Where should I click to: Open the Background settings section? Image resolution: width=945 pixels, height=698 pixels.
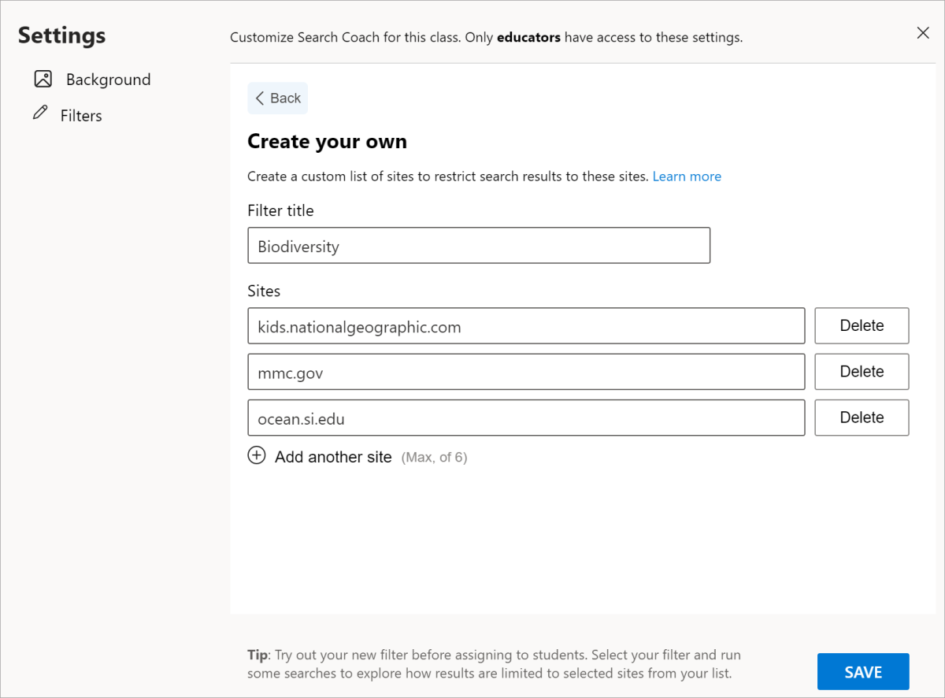(93, 80)
